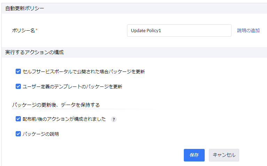Click the パッケージの説明 label text

(41, 134)
